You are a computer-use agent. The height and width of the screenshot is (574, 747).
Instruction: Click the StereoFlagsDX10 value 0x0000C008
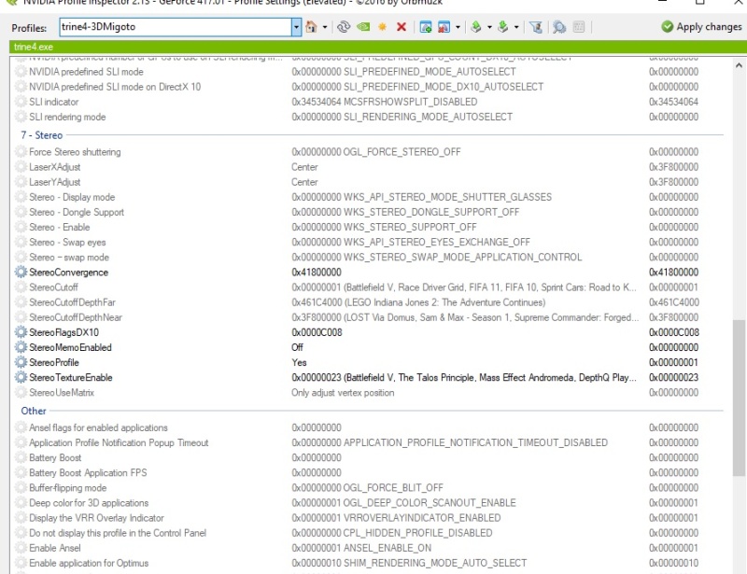[x=317, y=332]
